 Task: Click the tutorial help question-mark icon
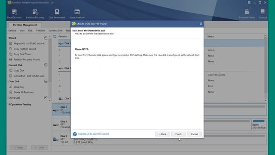(75, 134)
